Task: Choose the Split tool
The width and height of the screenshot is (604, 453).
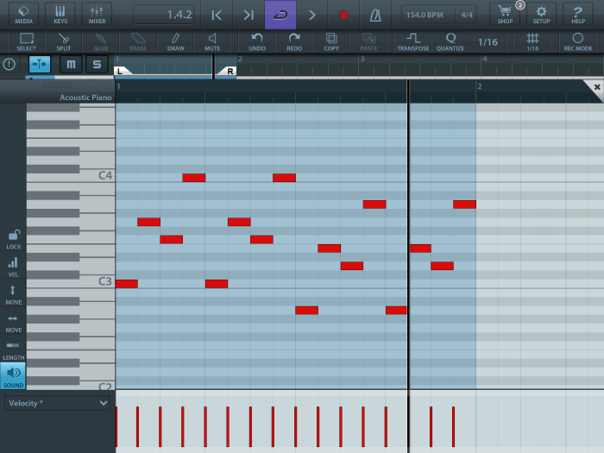Action: pyautogui.click(x=64, y=41)
